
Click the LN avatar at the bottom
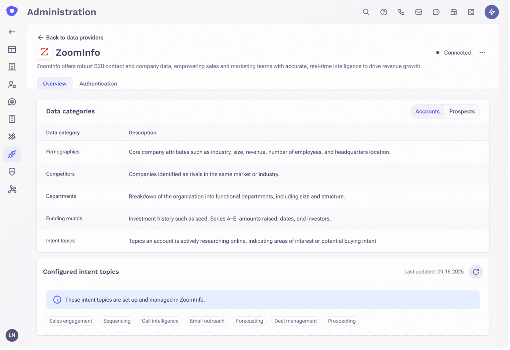(x=12, y=335)
